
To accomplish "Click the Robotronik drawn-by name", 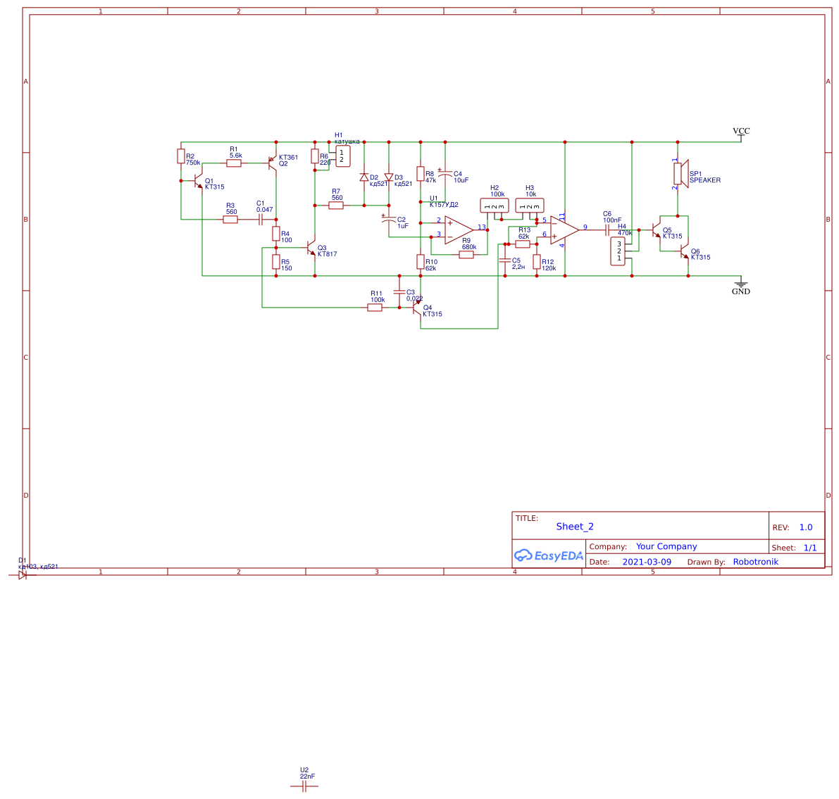I will coord(755,561).
